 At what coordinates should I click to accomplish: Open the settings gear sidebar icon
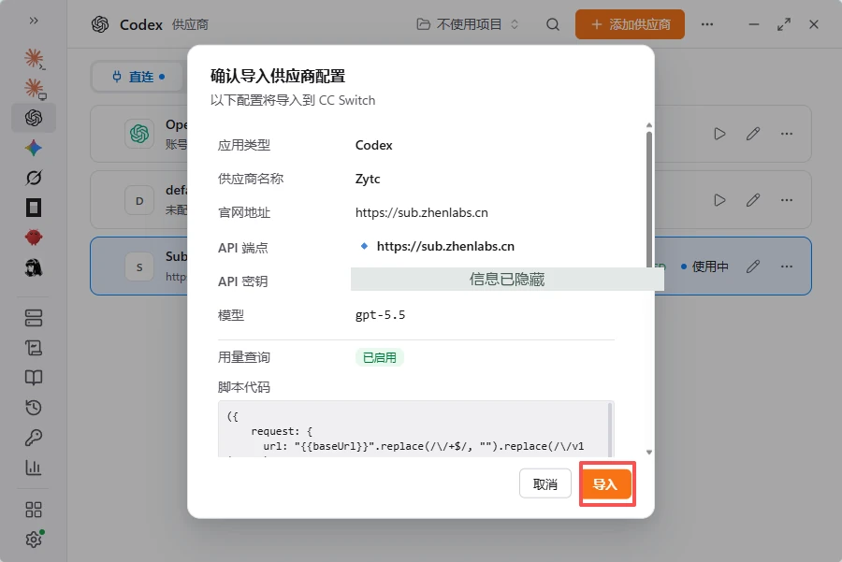[34, 539]
